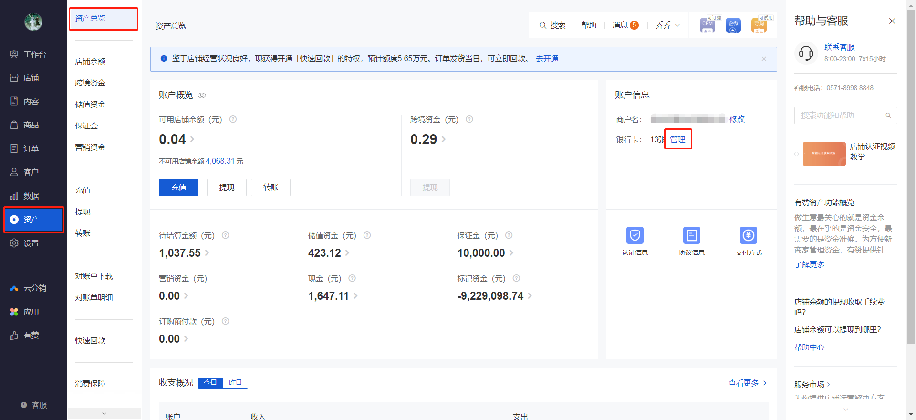Open details arrow beside 423.12

coord(347,253)
